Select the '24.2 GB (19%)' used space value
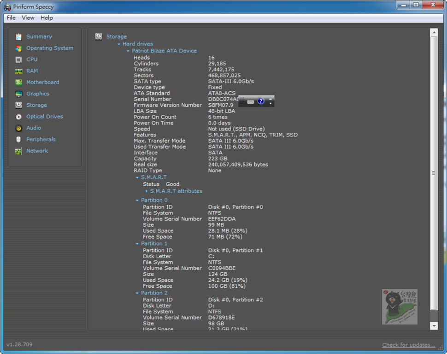Screen dimensions: 447x354 [x=228, y=280]
